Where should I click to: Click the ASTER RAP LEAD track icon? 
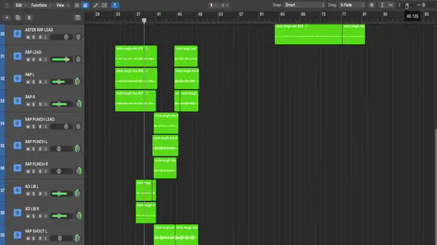pyautogui.click(x=17, y=34)
